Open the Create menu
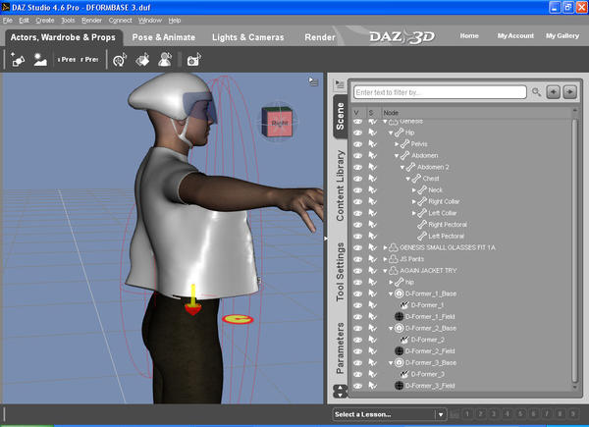589x427 pixels. point(45,21)
